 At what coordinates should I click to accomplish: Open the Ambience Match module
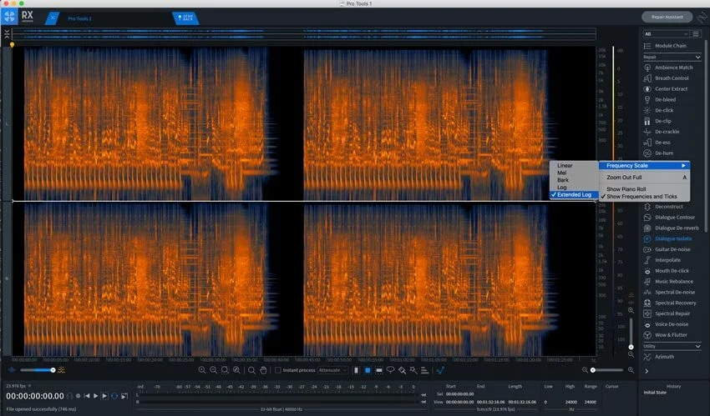coord(668,68)
